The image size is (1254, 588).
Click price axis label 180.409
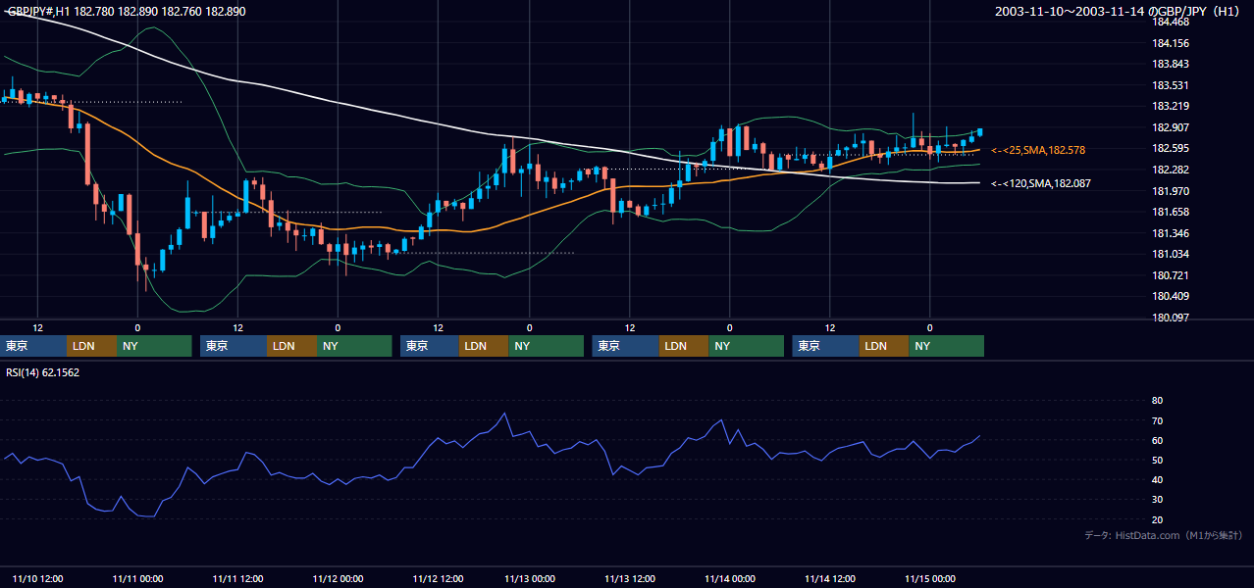[x=1172, y=296]
